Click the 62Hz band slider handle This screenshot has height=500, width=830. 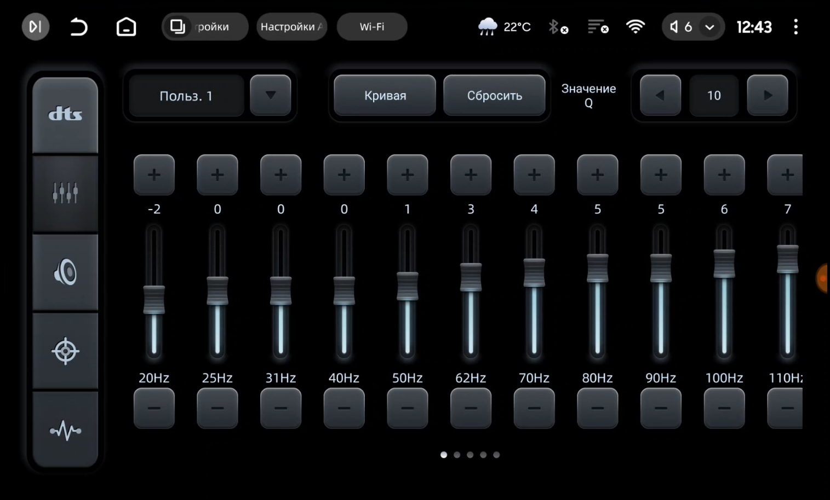tap(471, 277)
